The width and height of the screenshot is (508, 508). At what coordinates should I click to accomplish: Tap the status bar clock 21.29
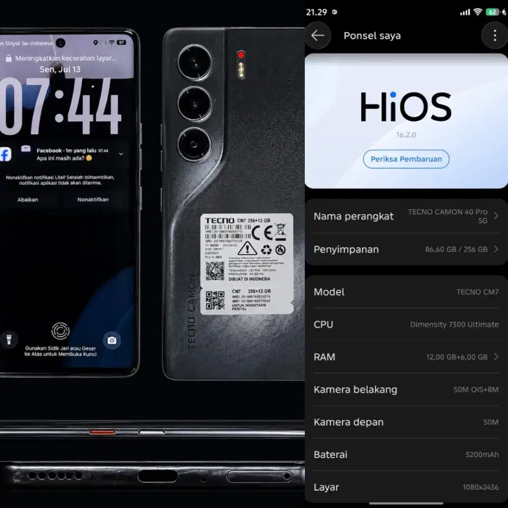[316, 12]
